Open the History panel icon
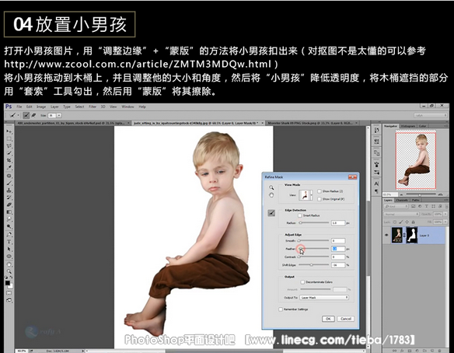 point(377,130)
